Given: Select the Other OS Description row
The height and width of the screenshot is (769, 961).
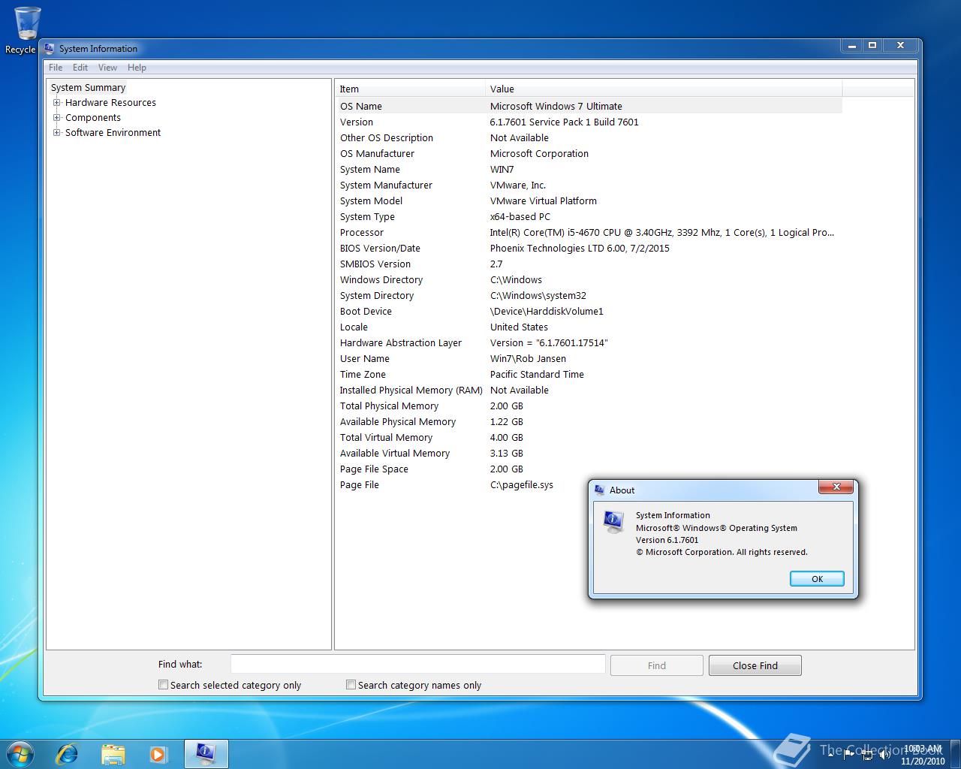Looking at the screenshot, I should (x=589, y=137).
